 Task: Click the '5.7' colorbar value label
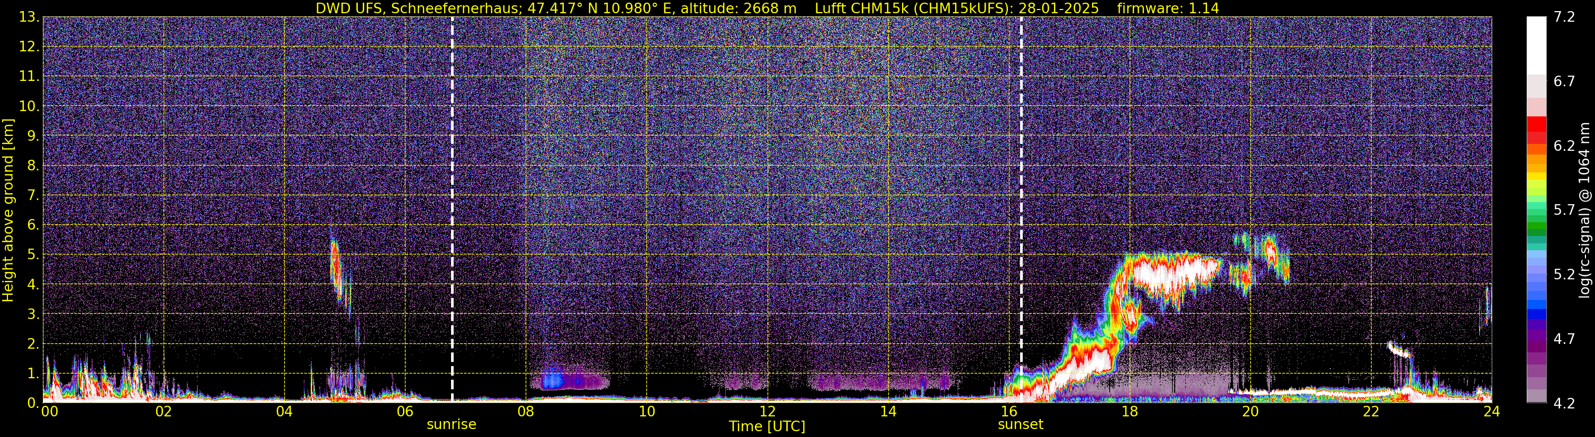(1564, 211)
